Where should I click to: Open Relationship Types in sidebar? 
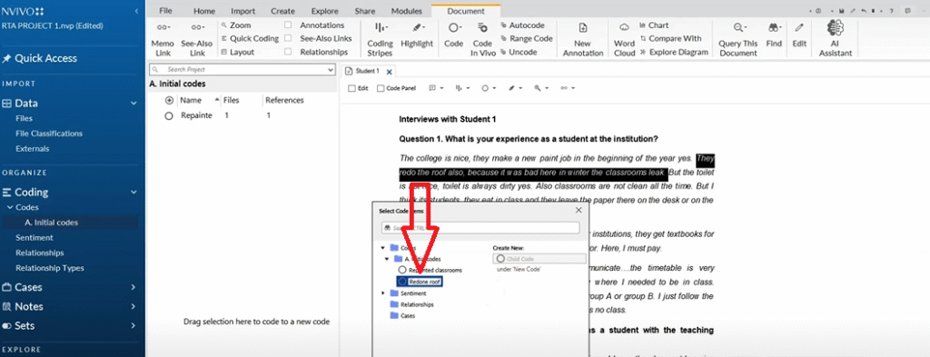click(50, 268)
